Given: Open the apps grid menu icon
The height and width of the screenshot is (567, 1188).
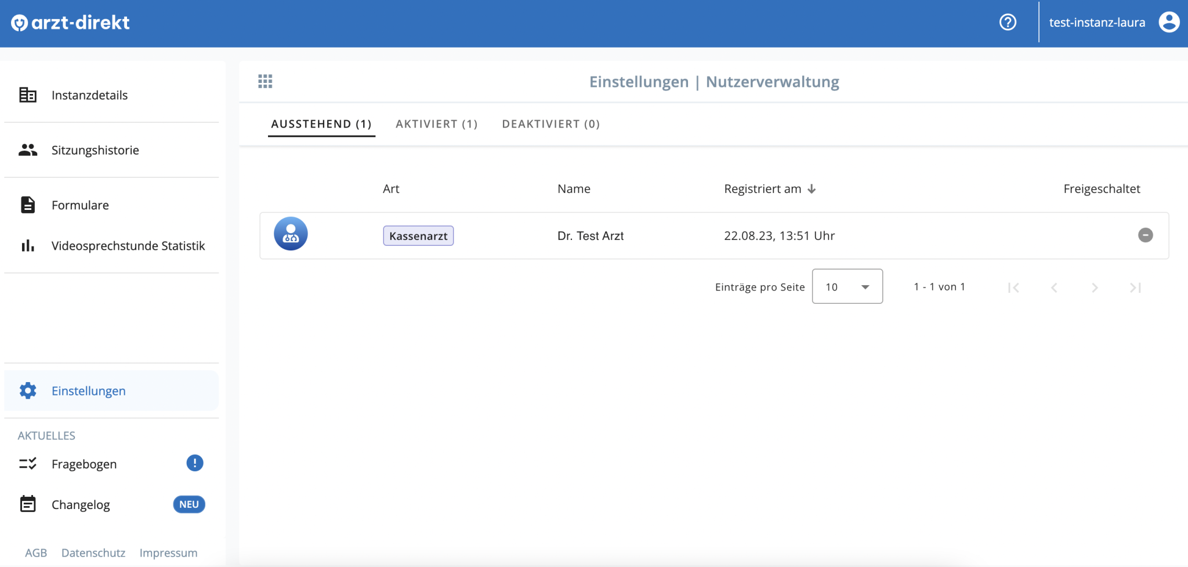Looking at the screenshot, I should click(x=265, y=81).
